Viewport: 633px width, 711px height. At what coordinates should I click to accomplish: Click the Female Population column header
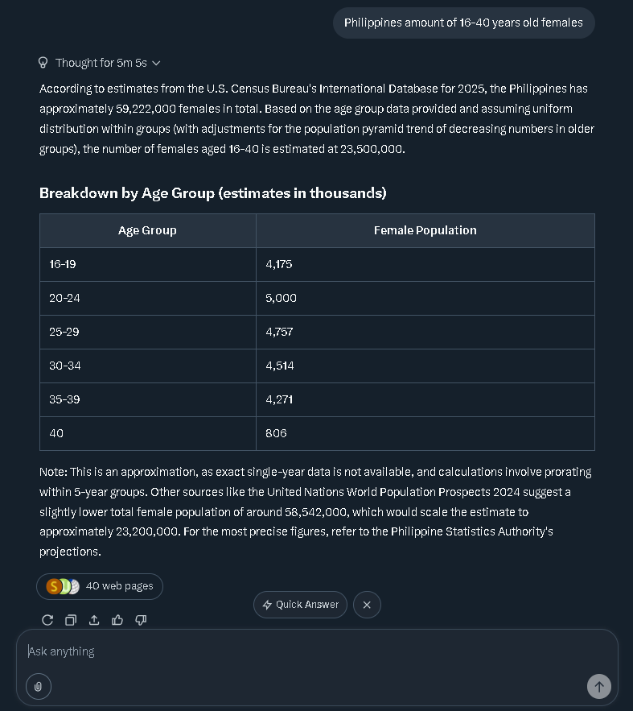(x=425, y=230)
